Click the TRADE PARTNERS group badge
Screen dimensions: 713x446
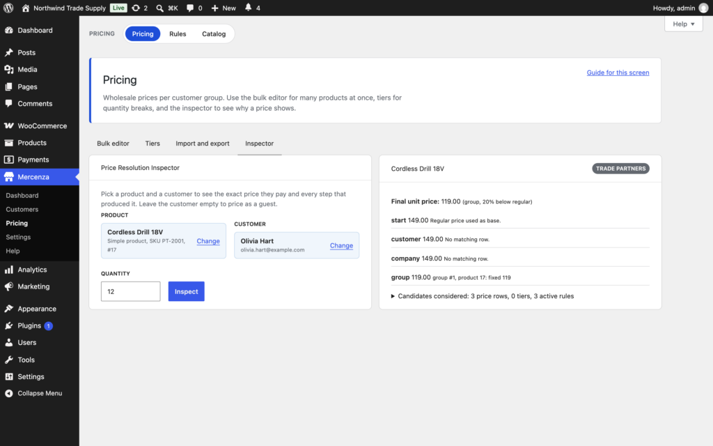point(620,169)
